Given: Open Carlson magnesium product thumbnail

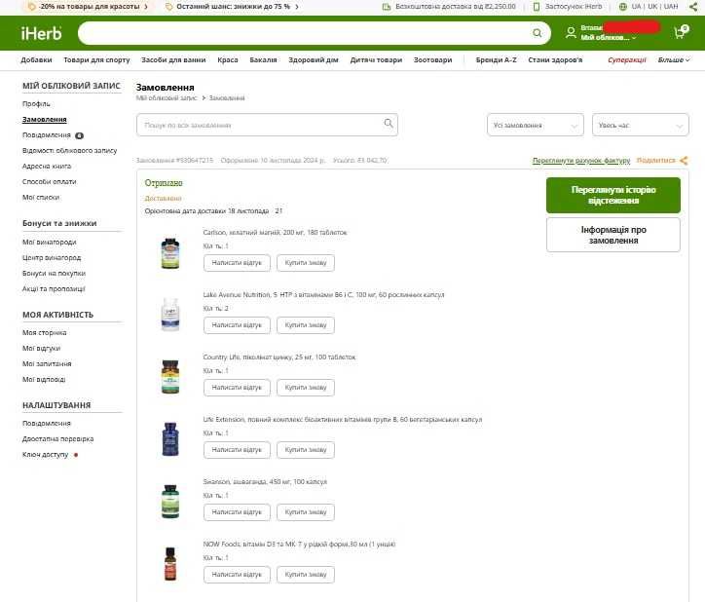Looking at the screenshot, I should (170, 253).
